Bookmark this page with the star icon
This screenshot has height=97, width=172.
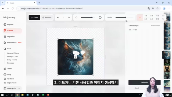click(x=157, y=8)
